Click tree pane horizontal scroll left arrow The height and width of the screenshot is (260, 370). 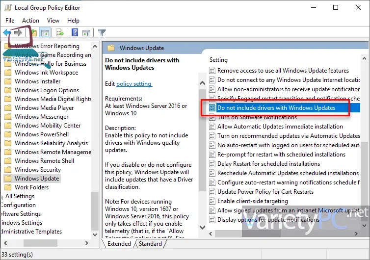(x=5, y=243)
